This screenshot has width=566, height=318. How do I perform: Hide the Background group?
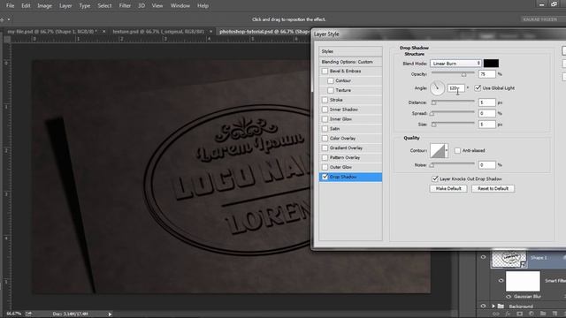click(x=484, y=307)
